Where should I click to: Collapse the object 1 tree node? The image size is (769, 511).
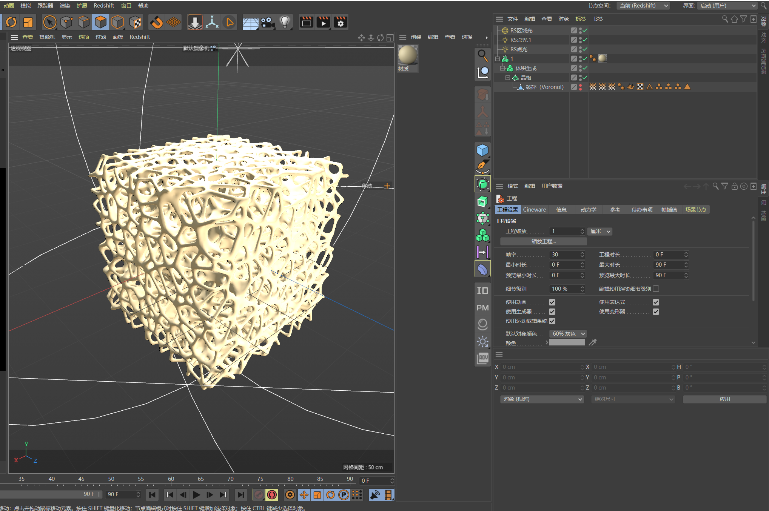(x=498, y=59)
